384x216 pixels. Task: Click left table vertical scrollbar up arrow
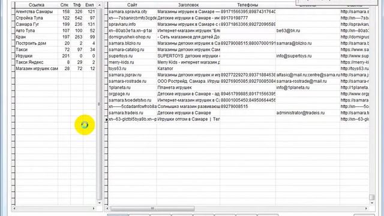[x=100, y=5]
